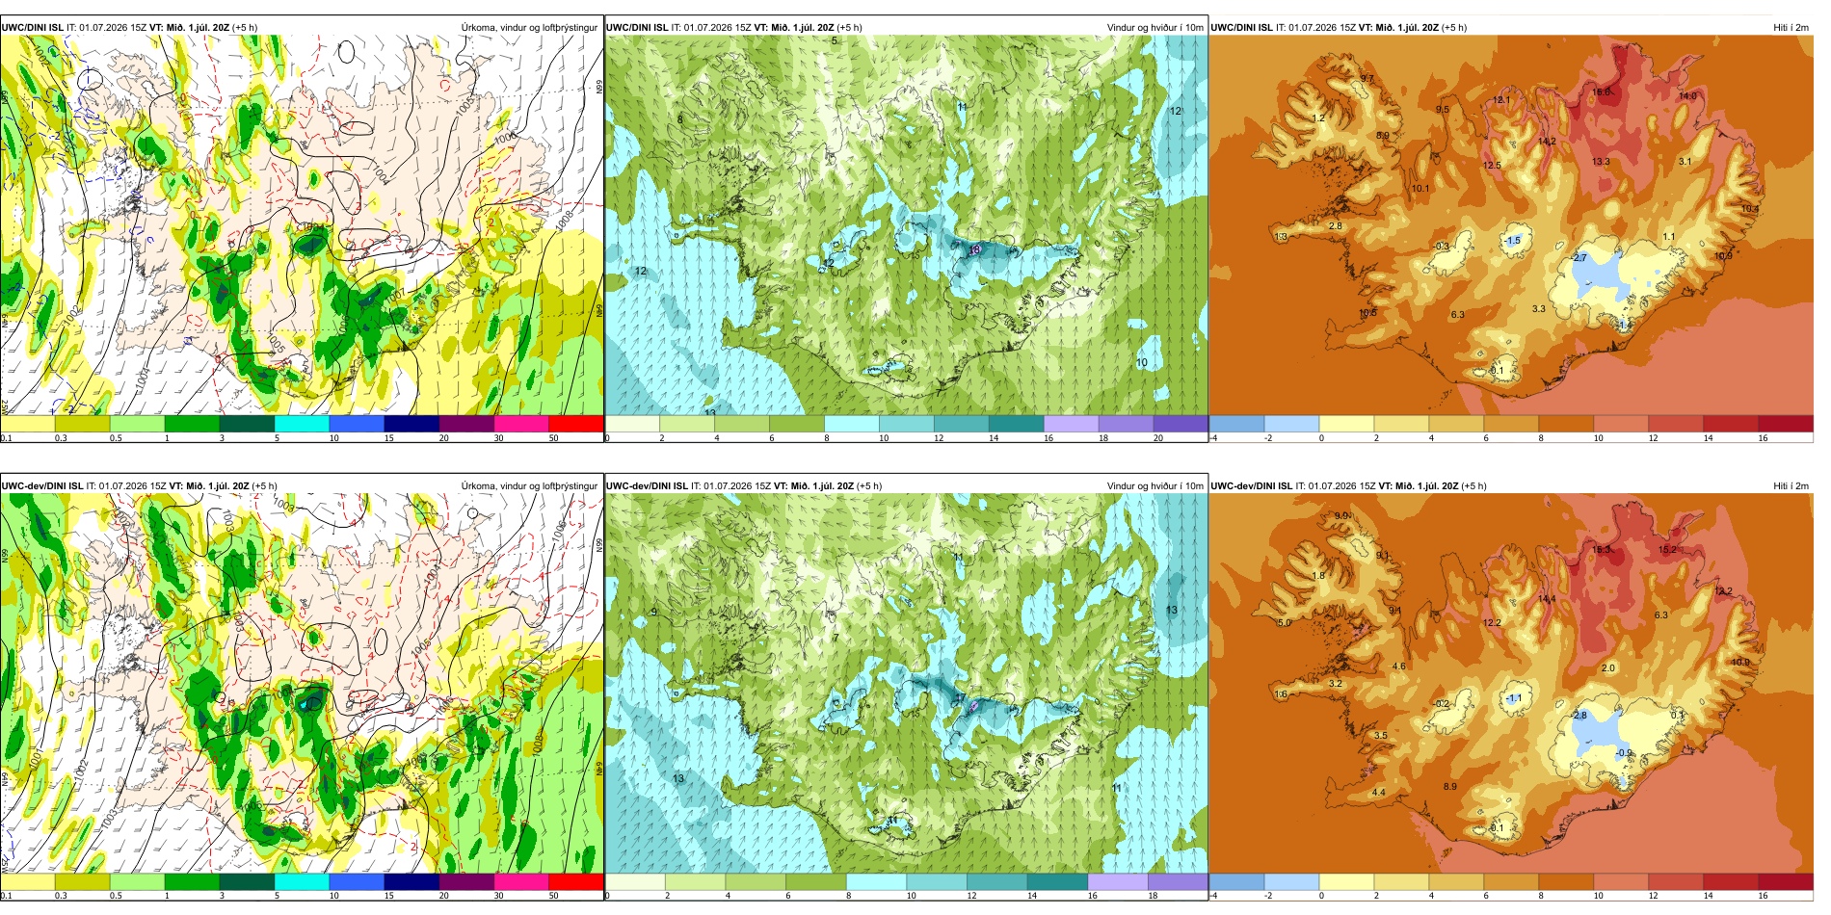Screen dimensions: 1831x915
Task: Click the 4.4 temperature value on UWC-dev map
Action: click(1379, 793)
